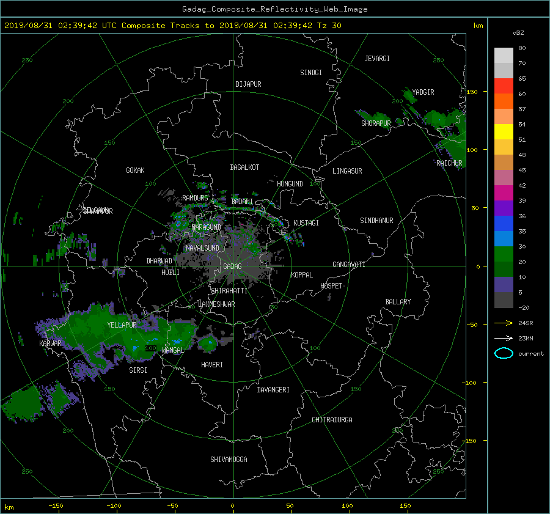Click the YADGIR city label
This screenshot has height=514, width=550.
pyautogui.click(x=423, y=92)
